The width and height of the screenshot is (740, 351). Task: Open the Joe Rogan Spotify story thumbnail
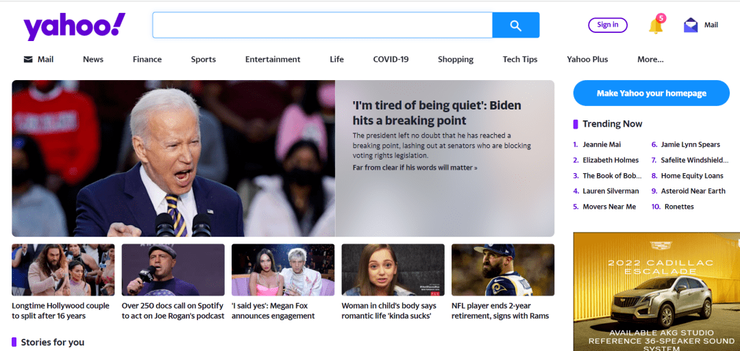tap(173, 270)
